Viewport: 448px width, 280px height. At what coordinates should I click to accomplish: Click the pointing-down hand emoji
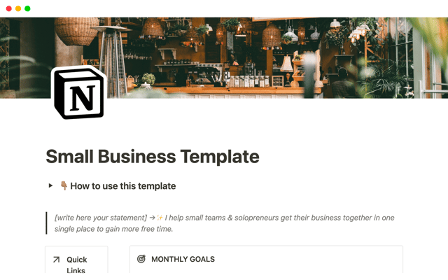tap(64, 185)
